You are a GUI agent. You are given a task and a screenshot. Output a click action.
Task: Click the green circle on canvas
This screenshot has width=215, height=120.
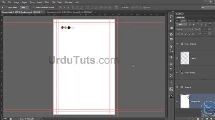[x=66, y=28]
